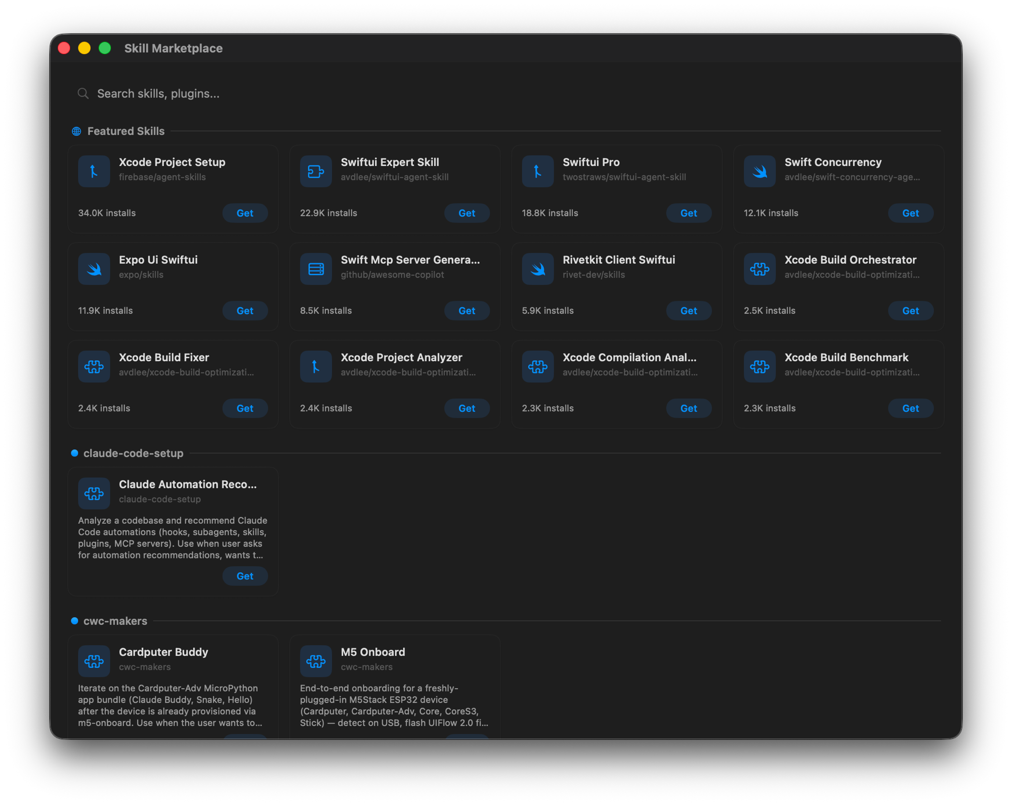Select the Xcode Build Orchestrator title

850,260
